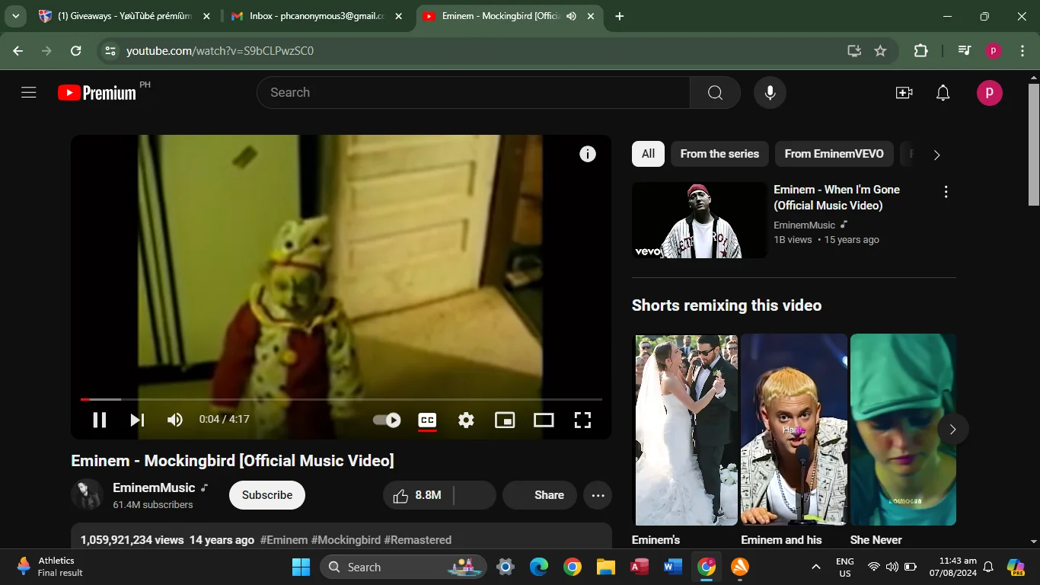Skip to next video in player
Image resolution: width=1040 pixels, height=585 pixels.
137,420
